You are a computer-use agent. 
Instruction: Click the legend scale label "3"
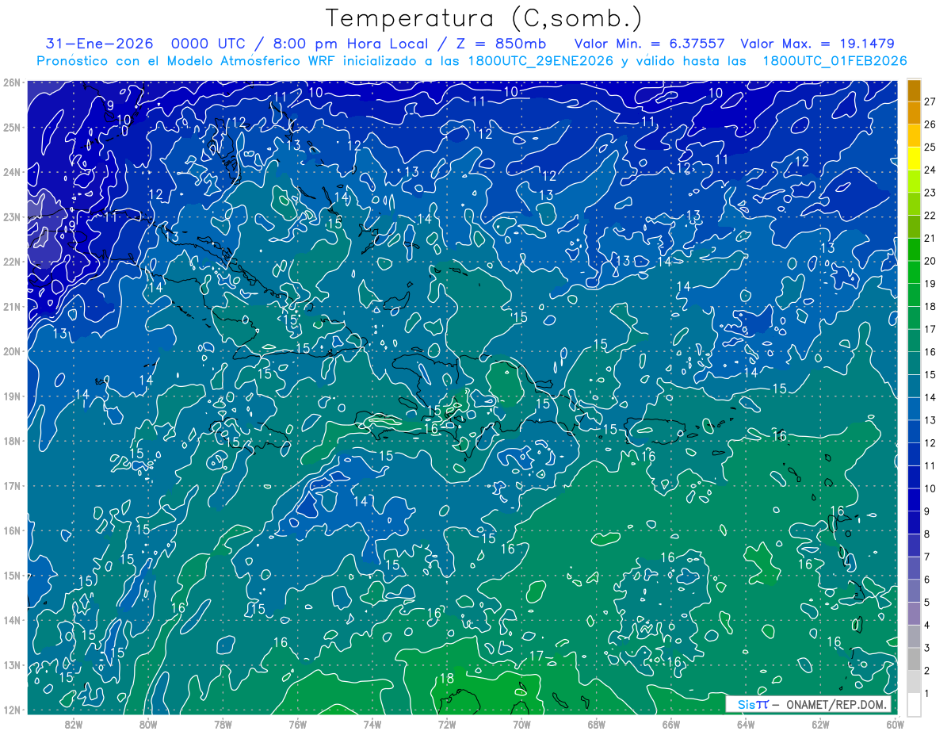click(927, 648)
